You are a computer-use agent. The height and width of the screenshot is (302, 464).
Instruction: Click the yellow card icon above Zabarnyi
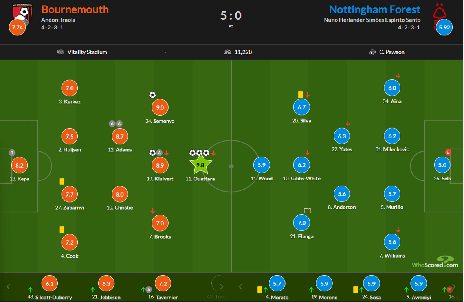[x=62, y=181]
